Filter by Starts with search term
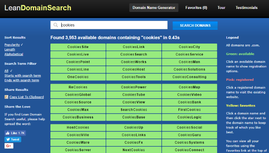This screenshot has height=153, width=269. click(x=23, y=76)
